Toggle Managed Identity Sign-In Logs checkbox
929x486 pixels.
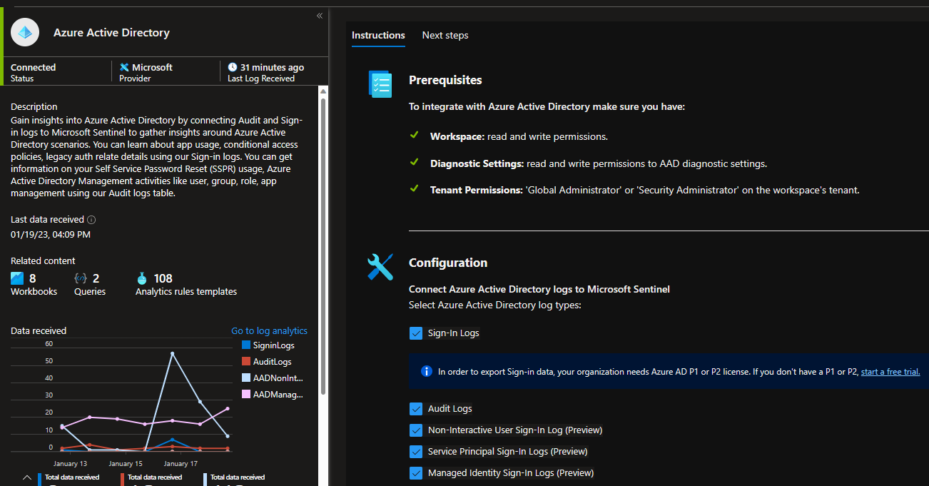[x=416, y=472]
